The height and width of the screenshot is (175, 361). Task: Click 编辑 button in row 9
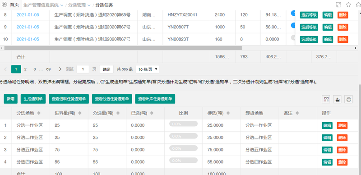328,27
